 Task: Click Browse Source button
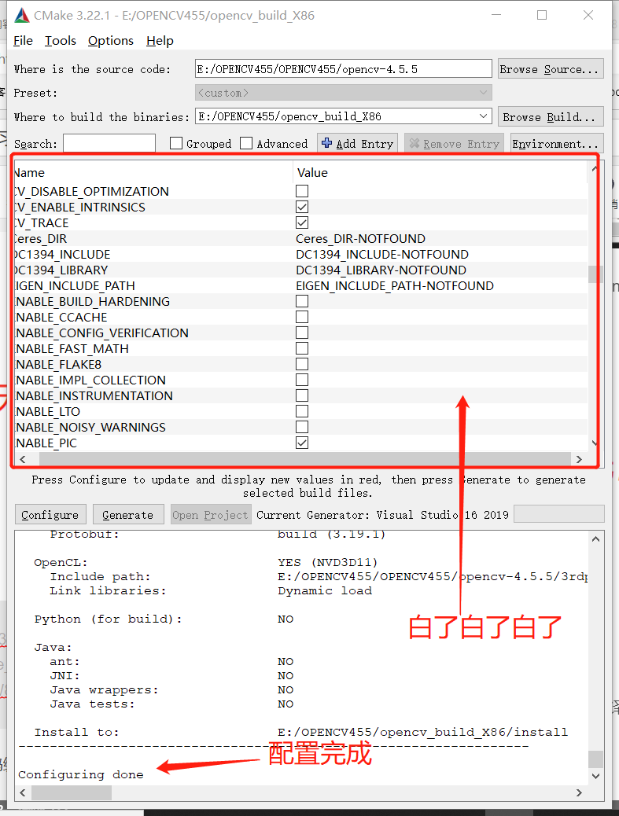tap(551, 68)
